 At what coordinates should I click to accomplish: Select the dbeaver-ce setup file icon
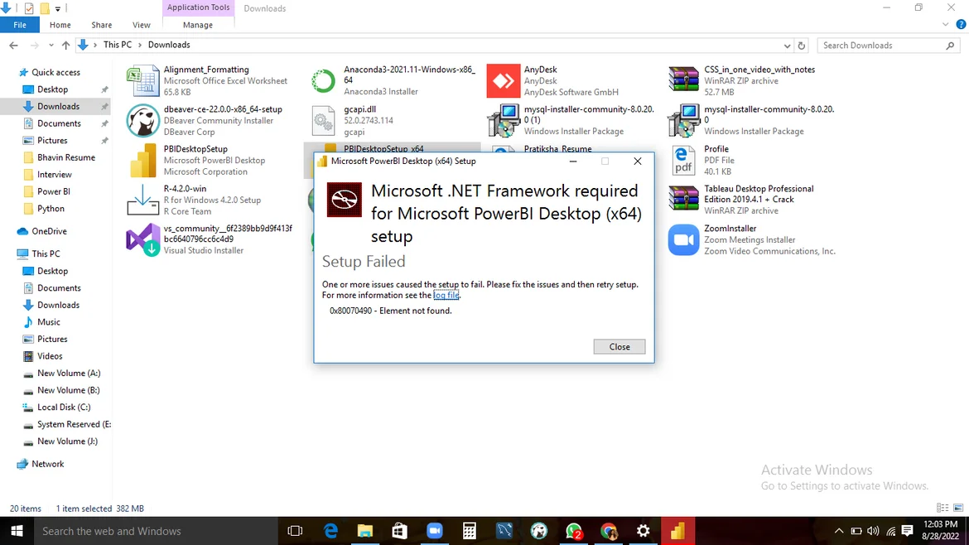142,121
